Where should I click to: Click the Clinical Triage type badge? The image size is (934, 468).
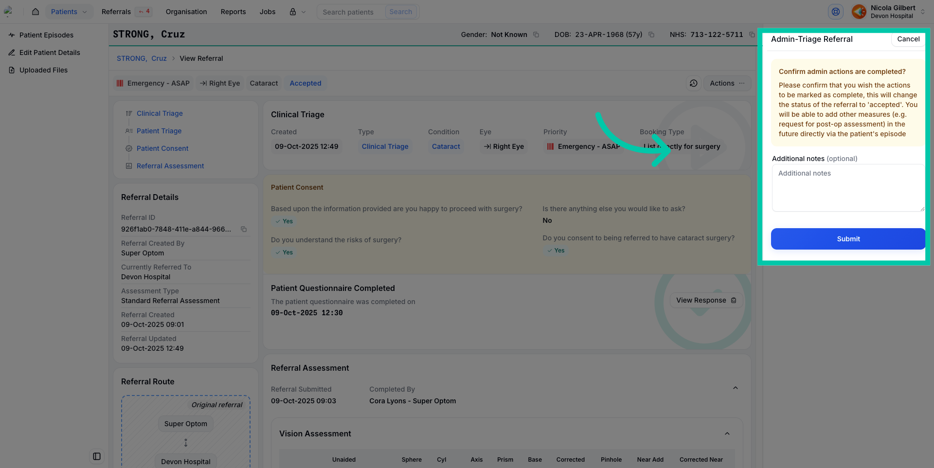[x=385, y=146]
